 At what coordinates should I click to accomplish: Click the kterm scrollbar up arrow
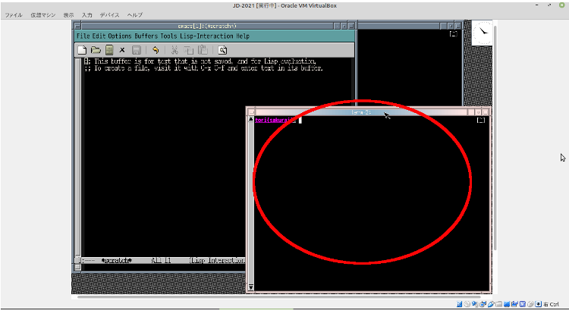point(251,120)
